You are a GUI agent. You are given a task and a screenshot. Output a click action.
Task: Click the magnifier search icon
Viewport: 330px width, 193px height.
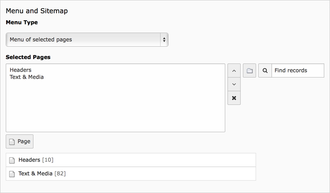pyautogui.click(x=265, y=71)
